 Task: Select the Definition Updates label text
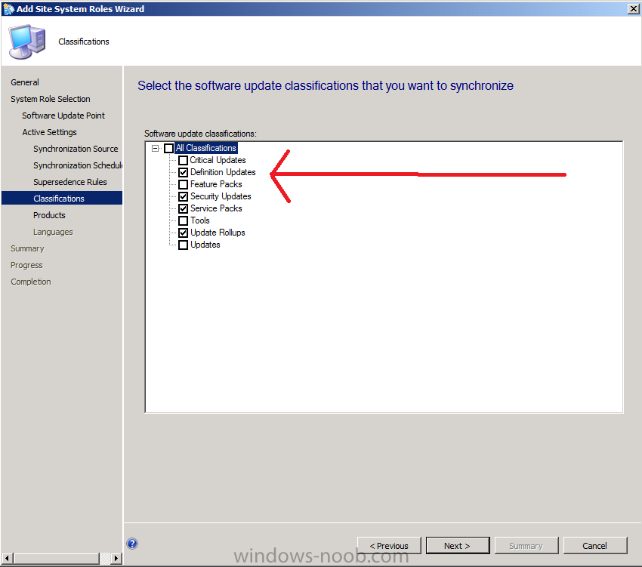point(223,172)
